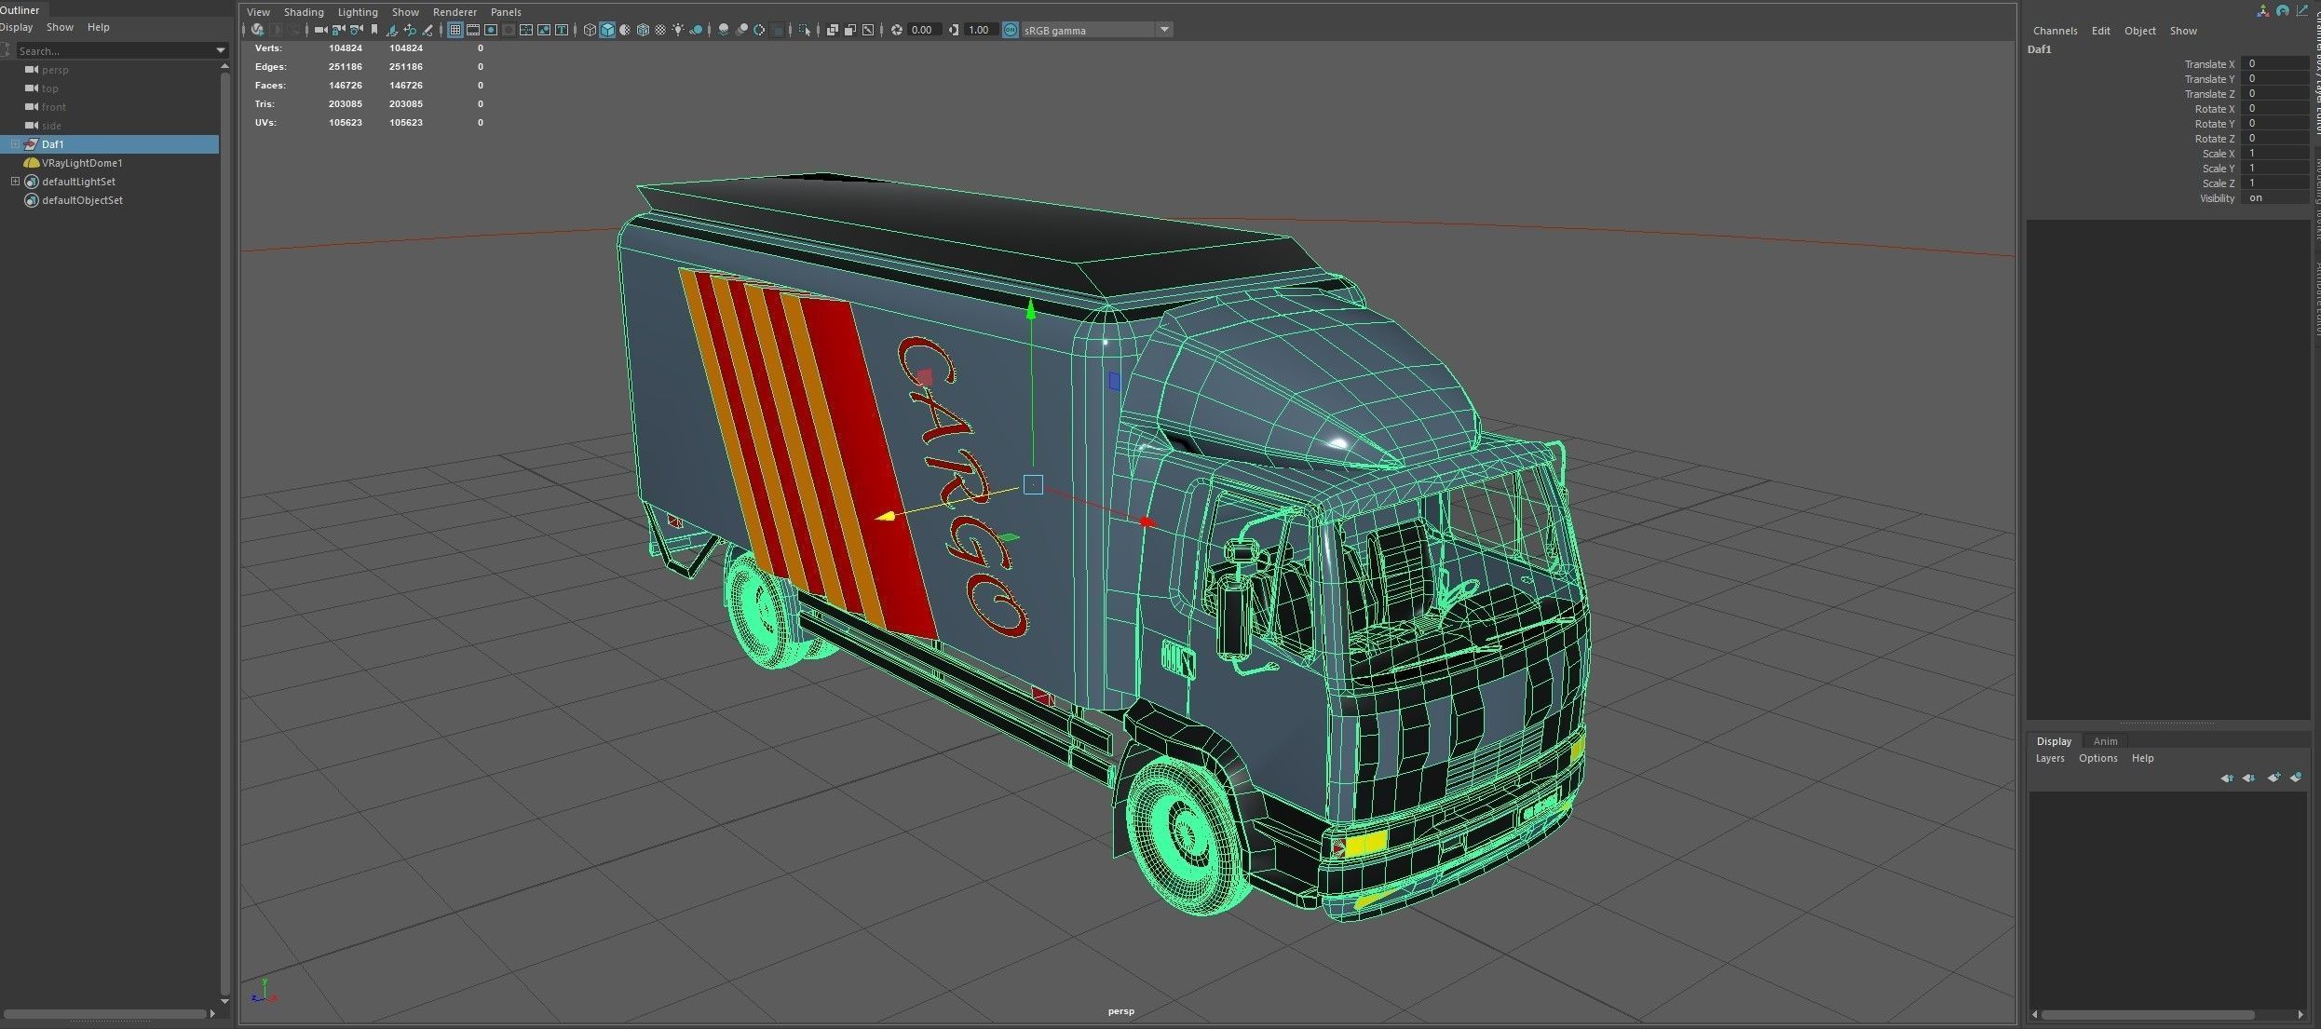Toggle the View Transform ON button
The height and width of the screenshot is (1029, 2321).
click(x=1010, y=30)
